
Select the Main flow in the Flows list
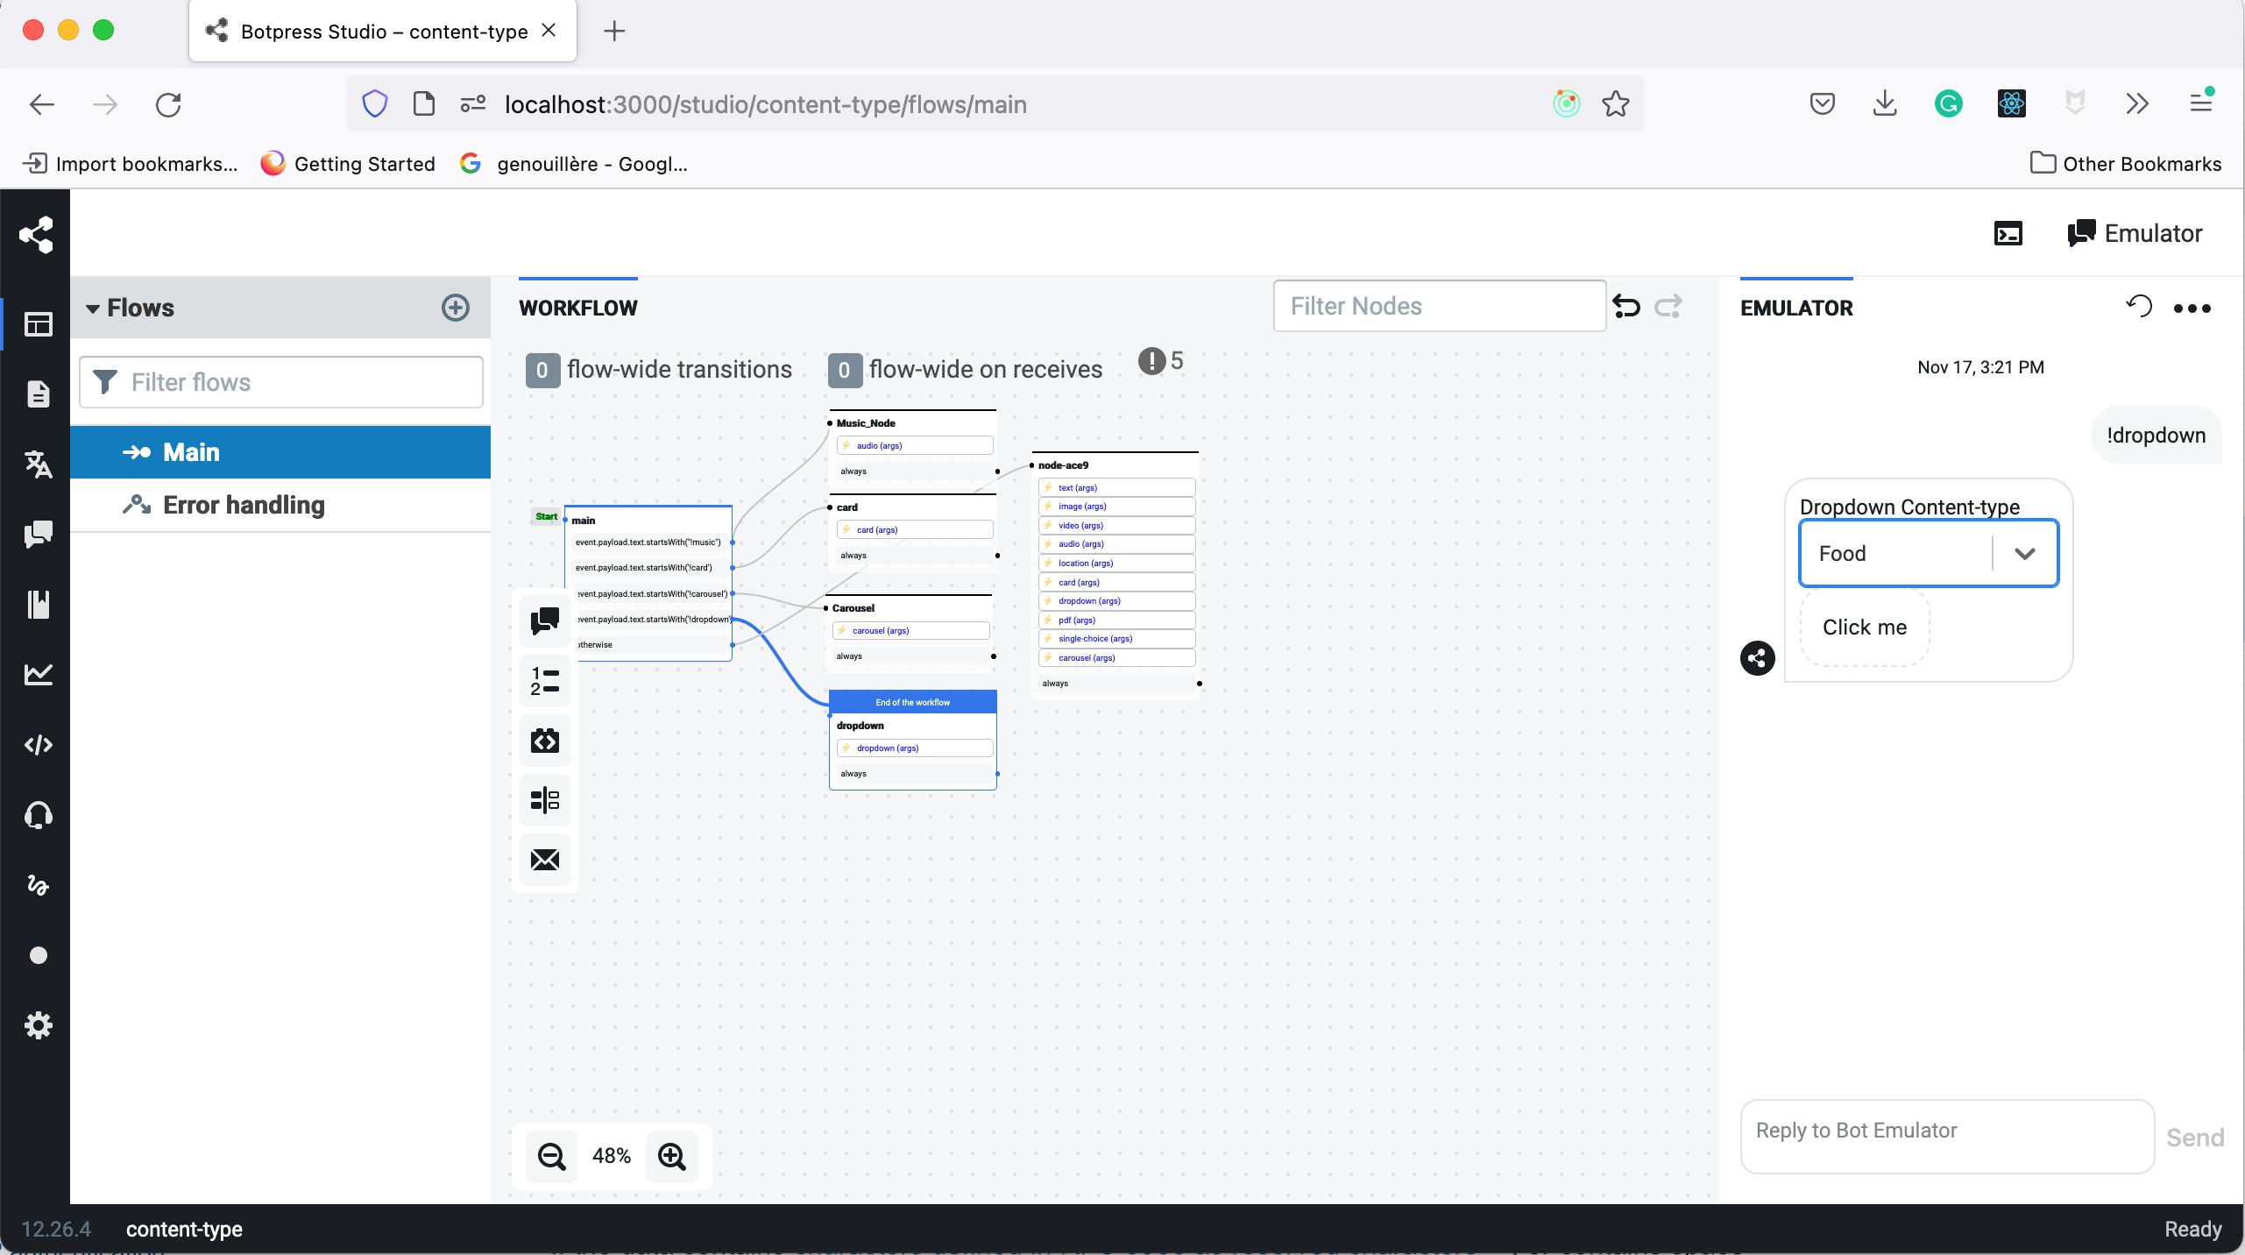191,451
